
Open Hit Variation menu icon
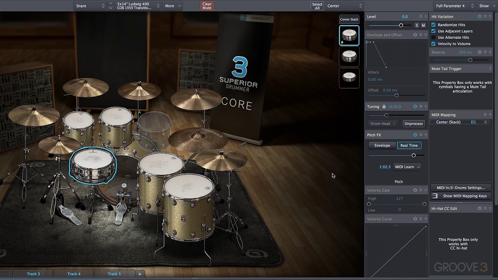(485, 17)
